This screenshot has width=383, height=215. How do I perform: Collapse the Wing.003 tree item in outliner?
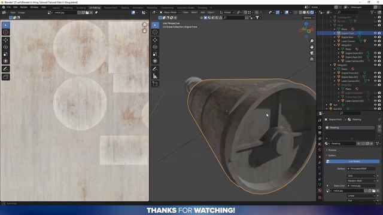click(x=335, y=45)
